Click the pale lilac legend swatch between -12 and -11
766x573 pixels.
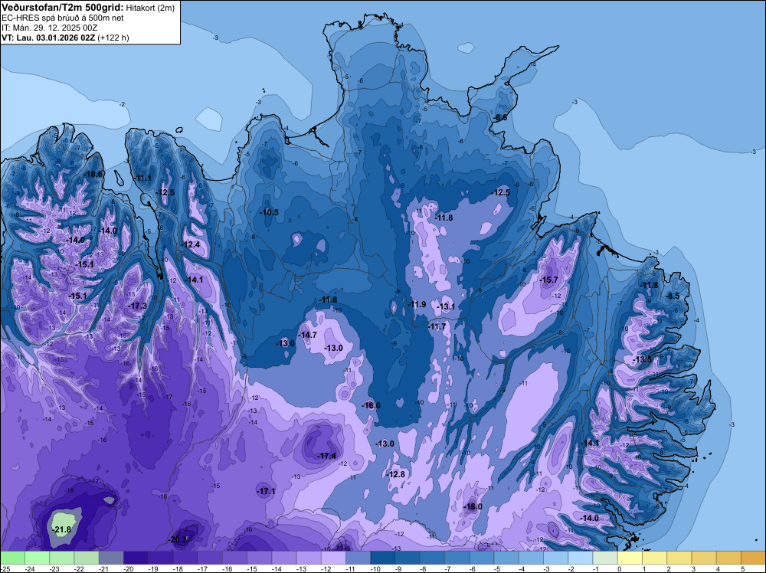(333, 558)
